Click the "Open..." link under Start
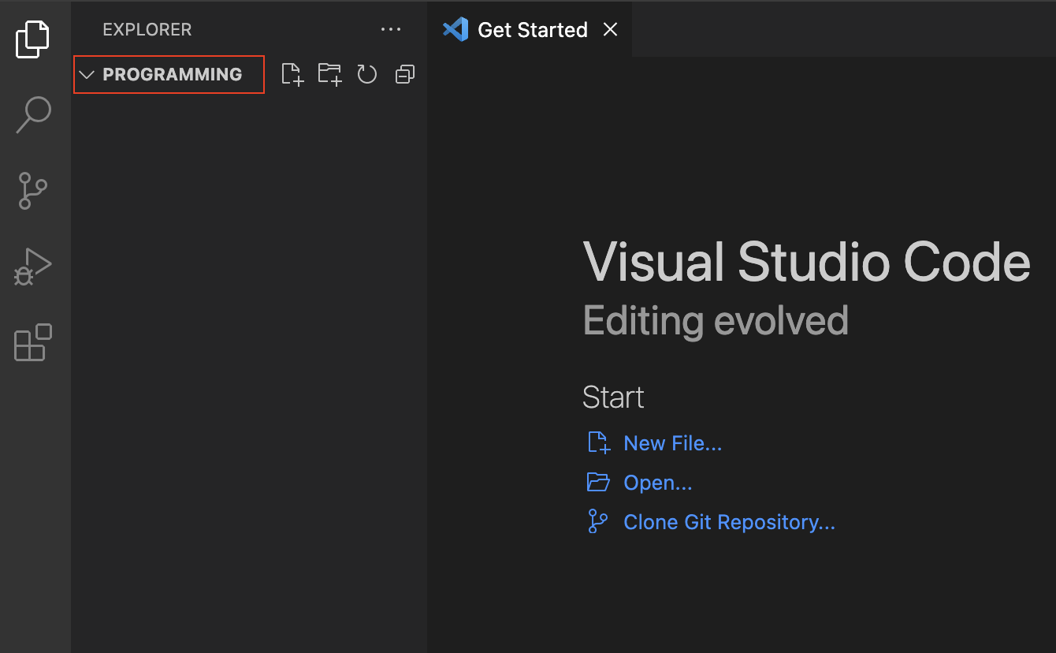1056x653 pixels. [657, 483]
